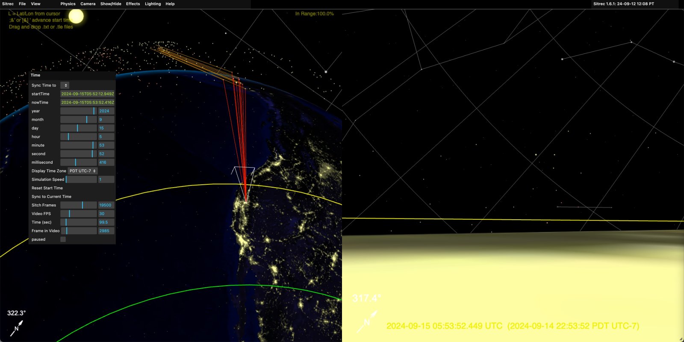Viewport: 684px width, 342px height.
Task: Click the Sitch Frames slider
Action: [x=79, y=205]
